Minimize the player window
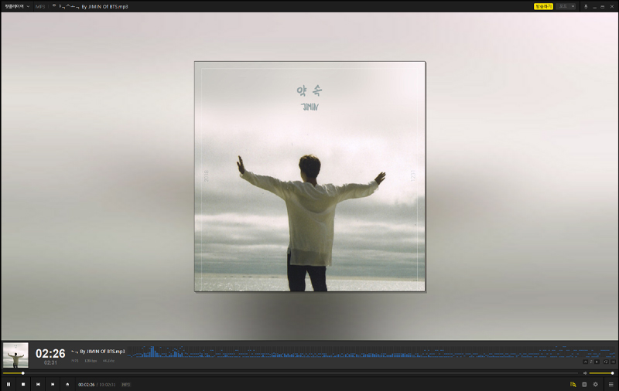Image resolution: width=619 pixels, height=391 pixels. [x=594, y=7]
